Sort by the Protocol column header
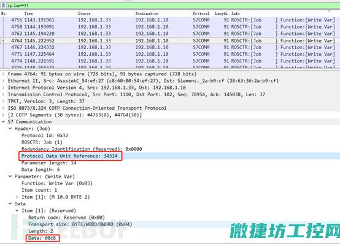The width and height of the screenshot is (340, 244). [x=201, y=13]
